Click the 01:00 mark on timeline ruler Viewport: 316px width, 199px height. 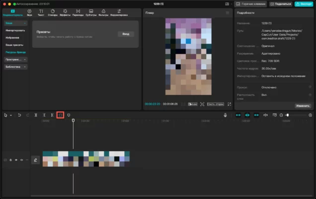[x=125, y=121]
